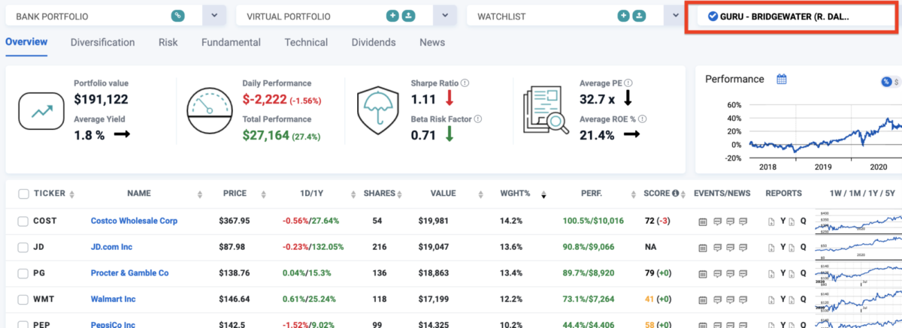Open last news comment icon for COST row

click(x=743, y=222)
